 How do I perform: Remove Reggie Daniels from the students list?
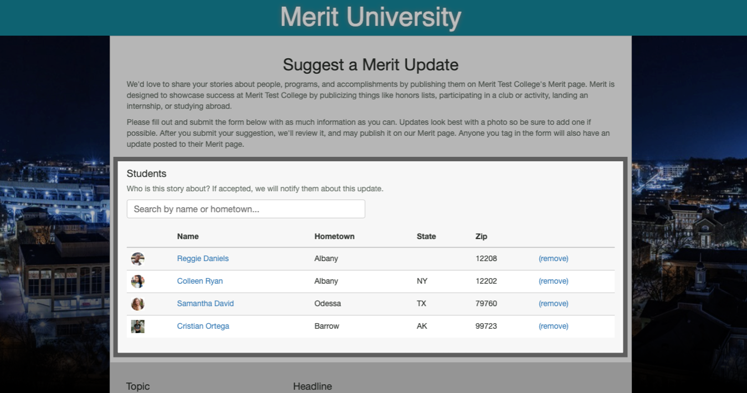[x=554, y=259]
